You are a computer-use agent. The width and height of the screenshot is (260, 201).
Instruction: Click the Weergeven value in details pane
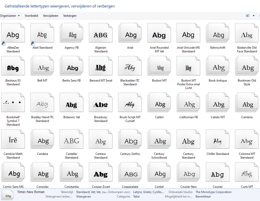pos(84,197)
